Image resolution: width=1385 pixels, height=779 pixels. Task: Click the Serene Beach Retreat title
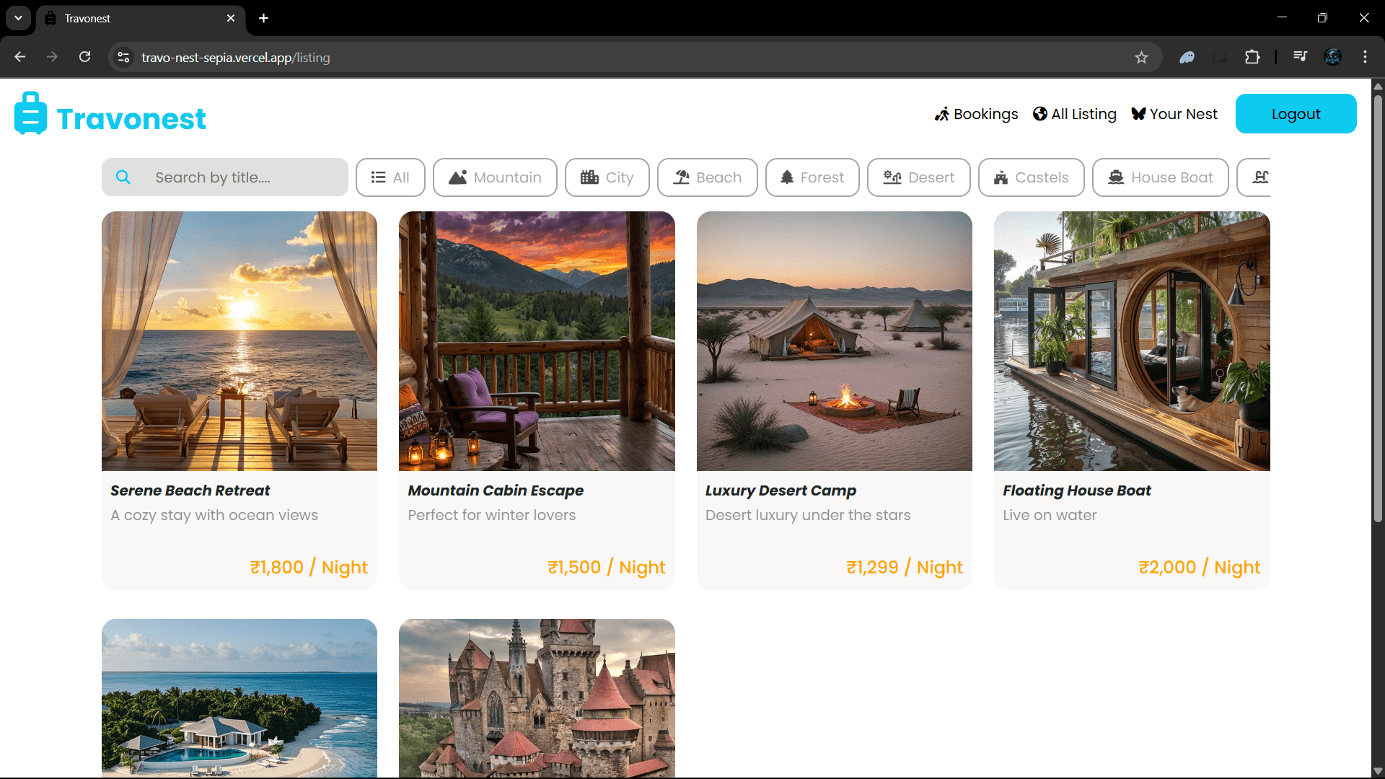[x=190, y=490]
